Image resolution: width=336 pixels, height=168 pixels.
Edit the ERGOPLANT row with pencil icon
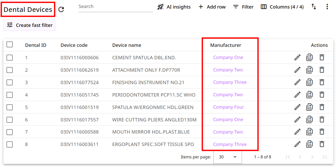click(297, 144)
